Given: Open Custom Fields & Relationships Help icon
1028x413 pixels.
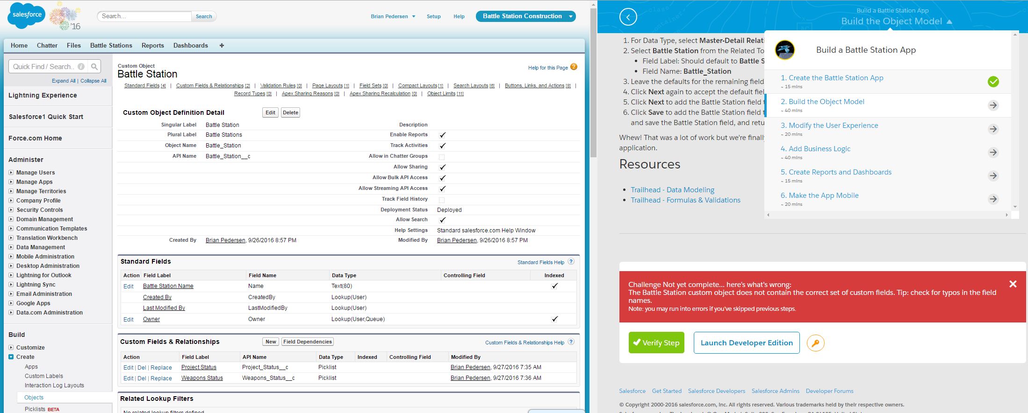Looking at the screenshot, I should click(x=571, y=342).
